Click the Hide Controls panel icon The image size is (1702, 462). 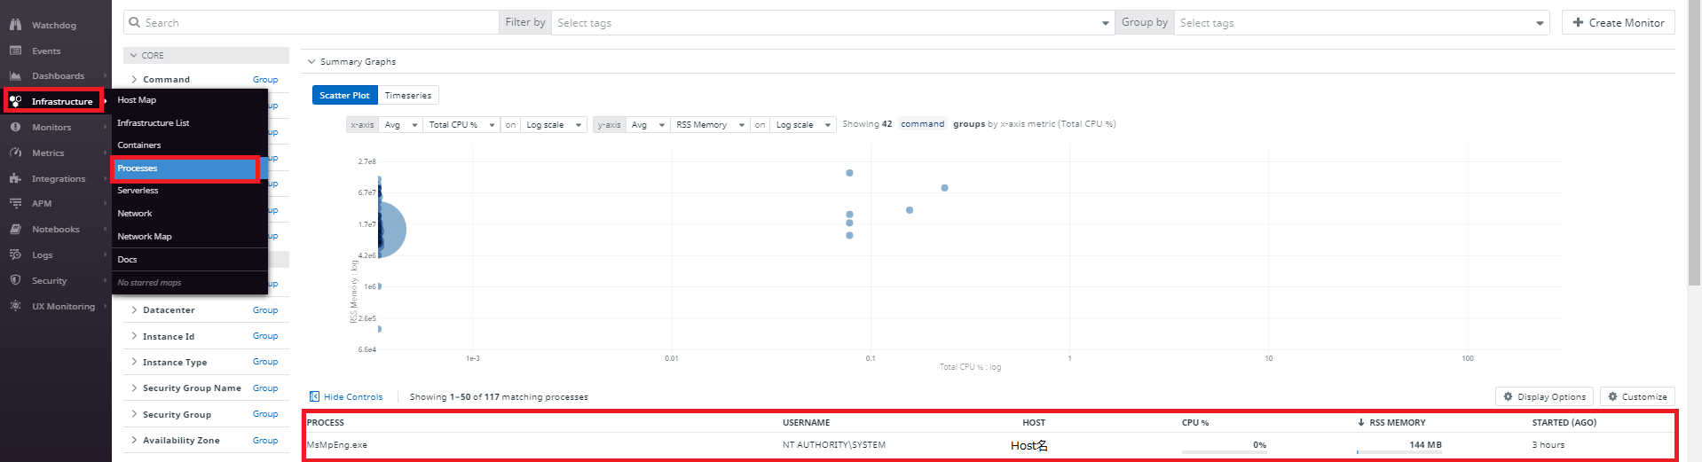[314, 396]
